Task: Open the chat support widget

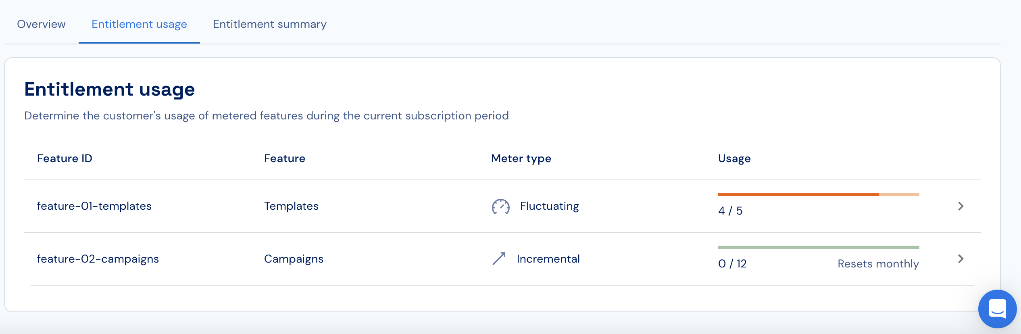Action: 997,309
